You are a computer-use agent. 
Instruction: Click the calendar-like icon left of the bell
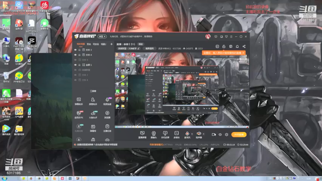tap(231, 46)
